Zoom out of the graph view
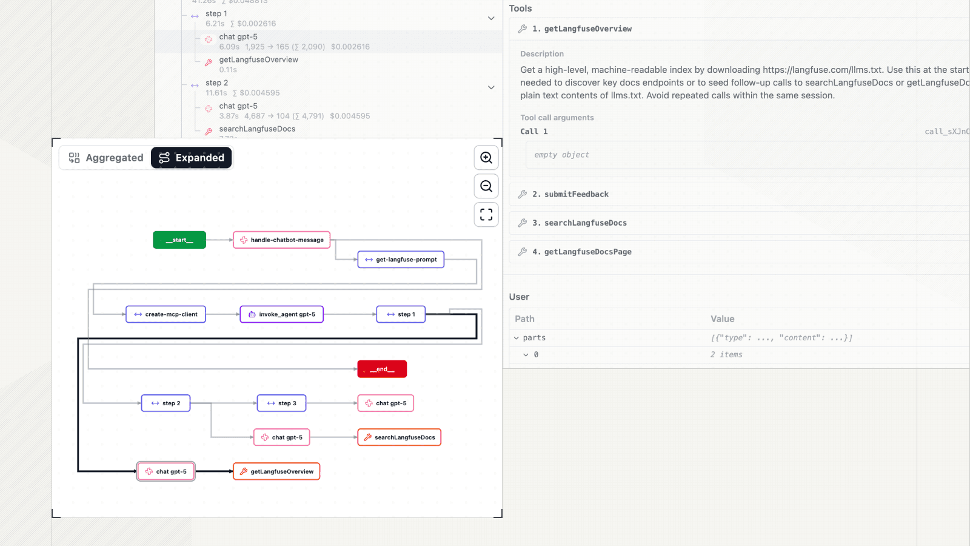 tap(486, 186)
